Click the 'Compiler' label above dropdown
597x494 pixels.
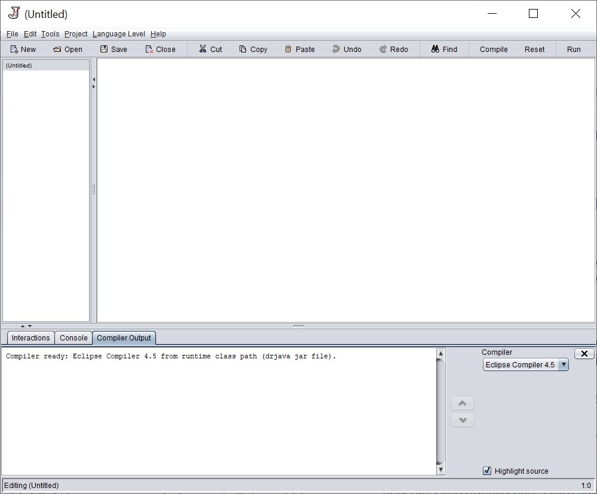[497, 352]
